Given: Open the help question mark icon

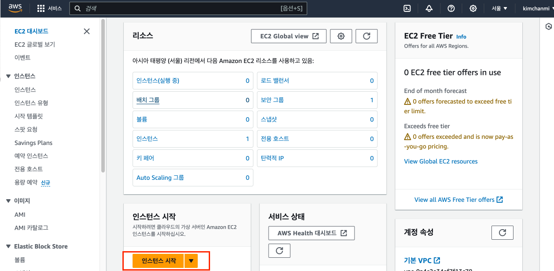Looking at the screenshot, I should [451, 8].
